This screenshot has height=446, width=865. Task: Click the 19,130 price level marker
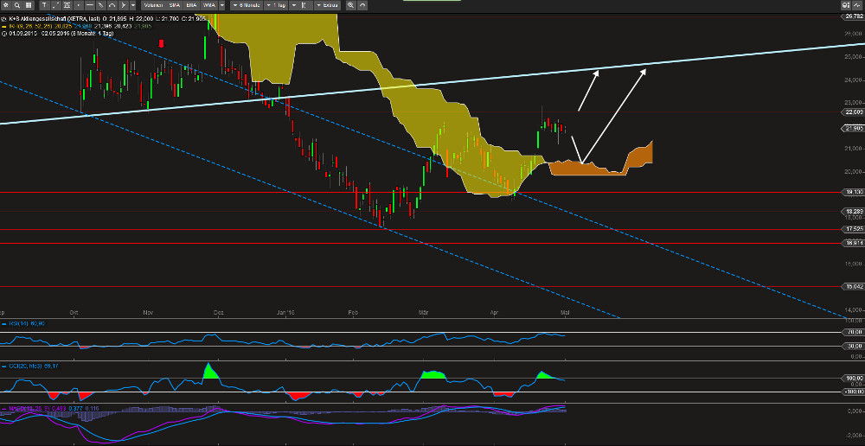coord(854,193)
